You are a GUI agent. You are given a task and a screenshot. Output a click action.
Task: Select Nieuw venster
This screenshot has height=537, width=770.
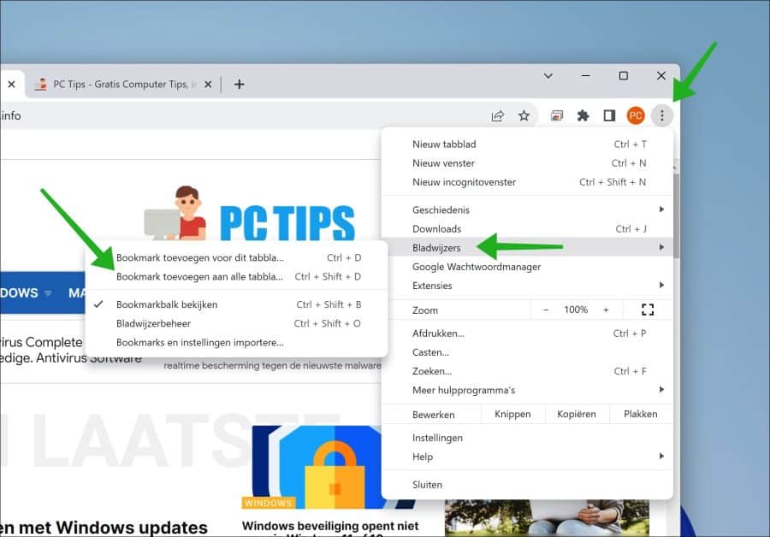527,163
